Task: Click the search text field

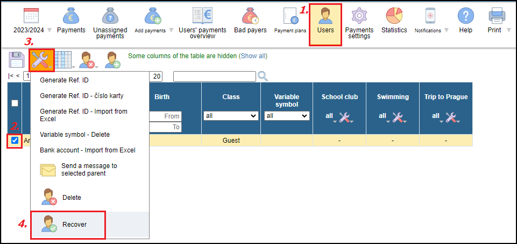Action: click(x=214, y=76)
